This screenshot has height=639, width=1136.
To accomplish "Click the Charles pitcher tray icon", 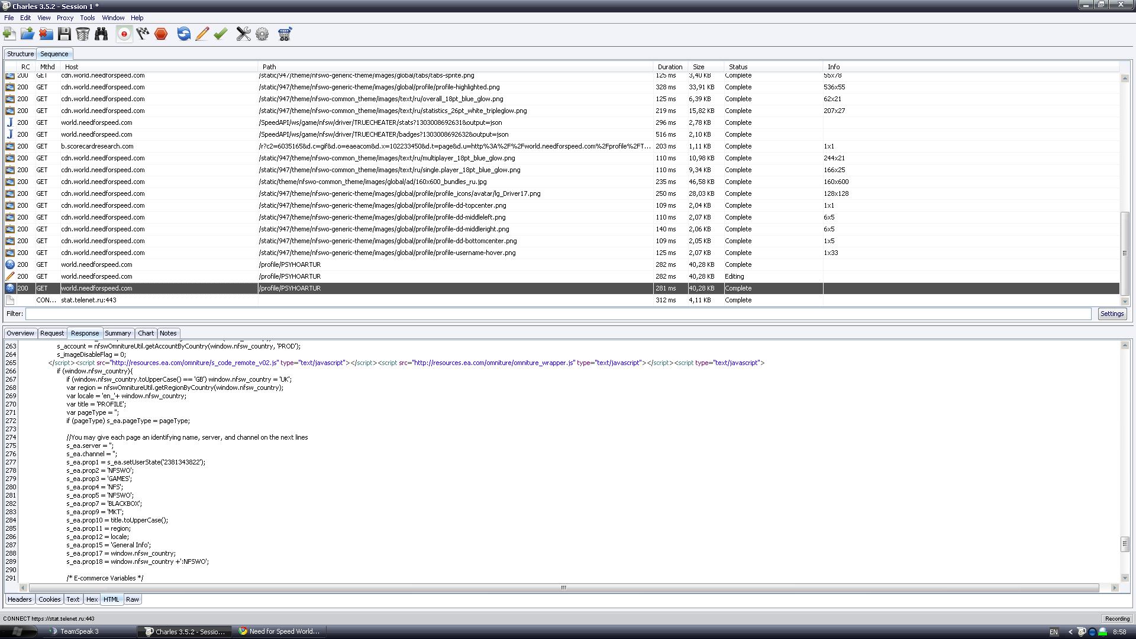I will click(x=1082, y=632).
